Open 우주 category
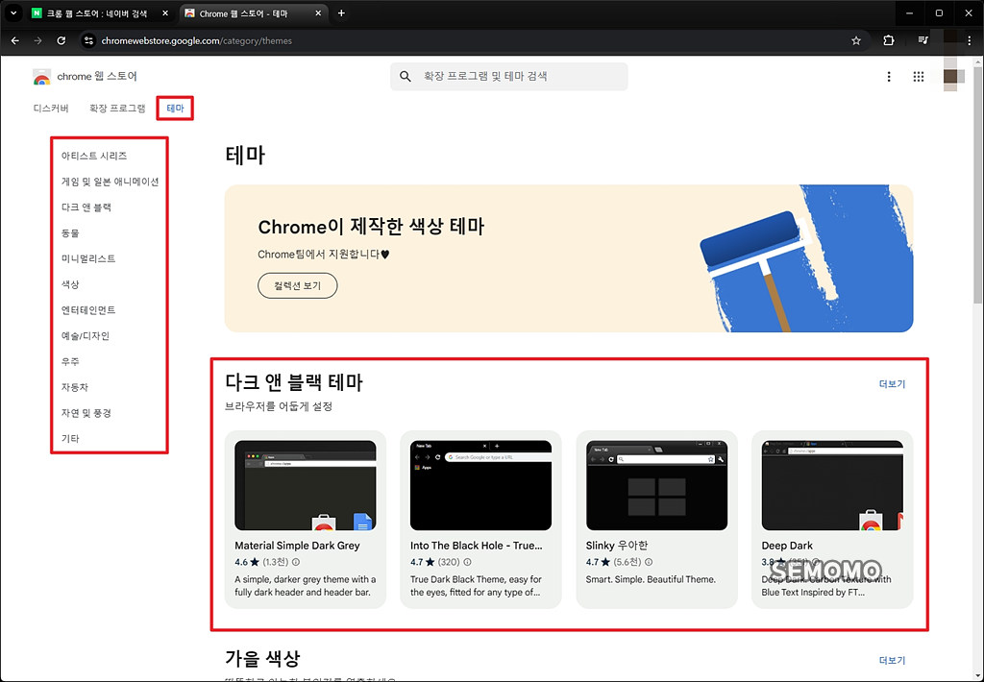The height and width of the screenshot is (682, 984). point(70,361)
